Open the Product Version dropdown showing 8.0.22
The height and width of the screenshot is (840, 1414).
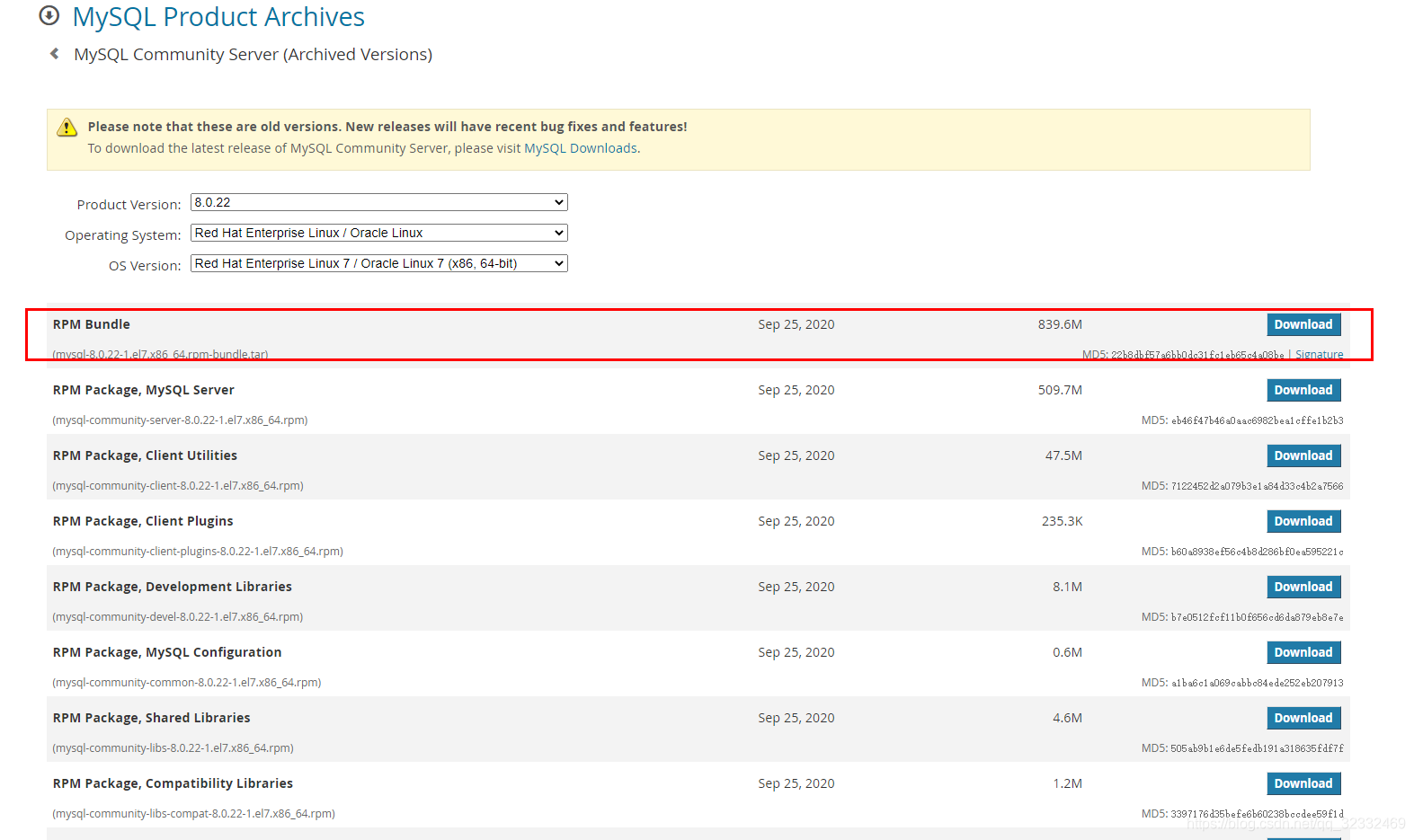pyautogui.click(x=378, y=202)
